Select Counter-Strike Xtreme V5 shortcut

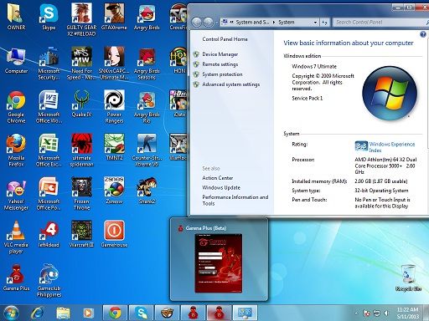[147, 150]
